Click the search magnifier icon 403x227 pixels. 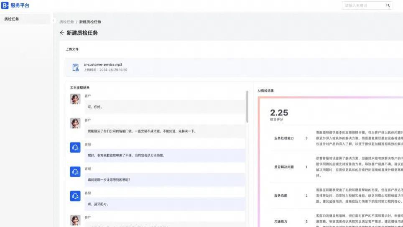point(388,5)
